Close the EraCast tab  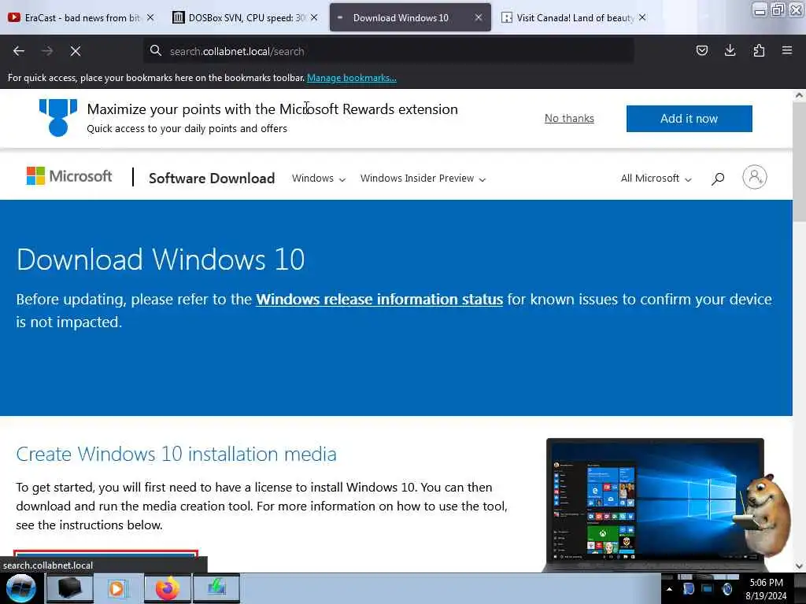(x=150, y=17)
